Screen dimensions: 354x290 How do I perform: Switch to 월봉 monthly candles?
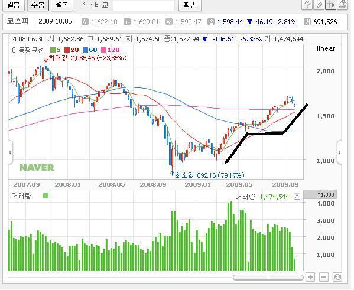pos(62,5)
